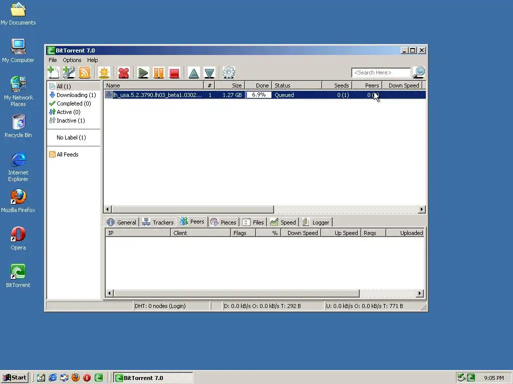Sort torrents by Down Speed column
This screenshot has width=513, height=384.
click(x=402, y=85)
